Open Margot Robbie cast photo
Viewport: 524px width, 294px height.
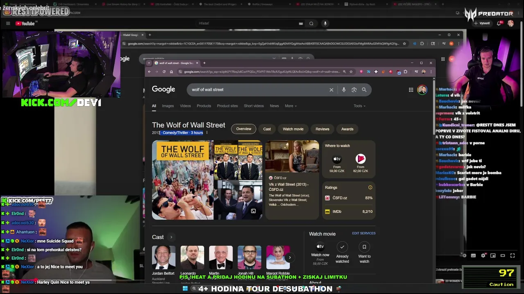coord(278,258)
